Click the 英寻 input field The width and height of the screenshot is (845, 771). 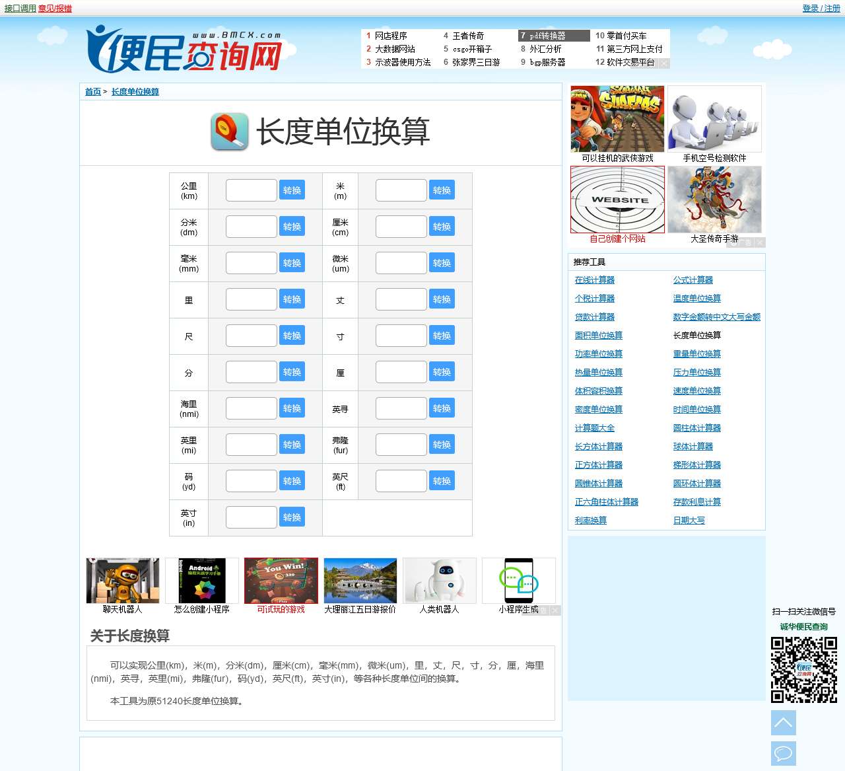(401, 408)
